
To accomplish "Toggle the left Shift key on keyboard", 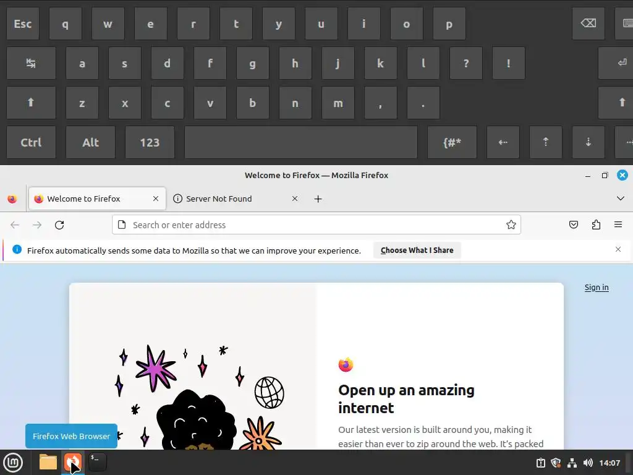I will [x=31, y=103].
